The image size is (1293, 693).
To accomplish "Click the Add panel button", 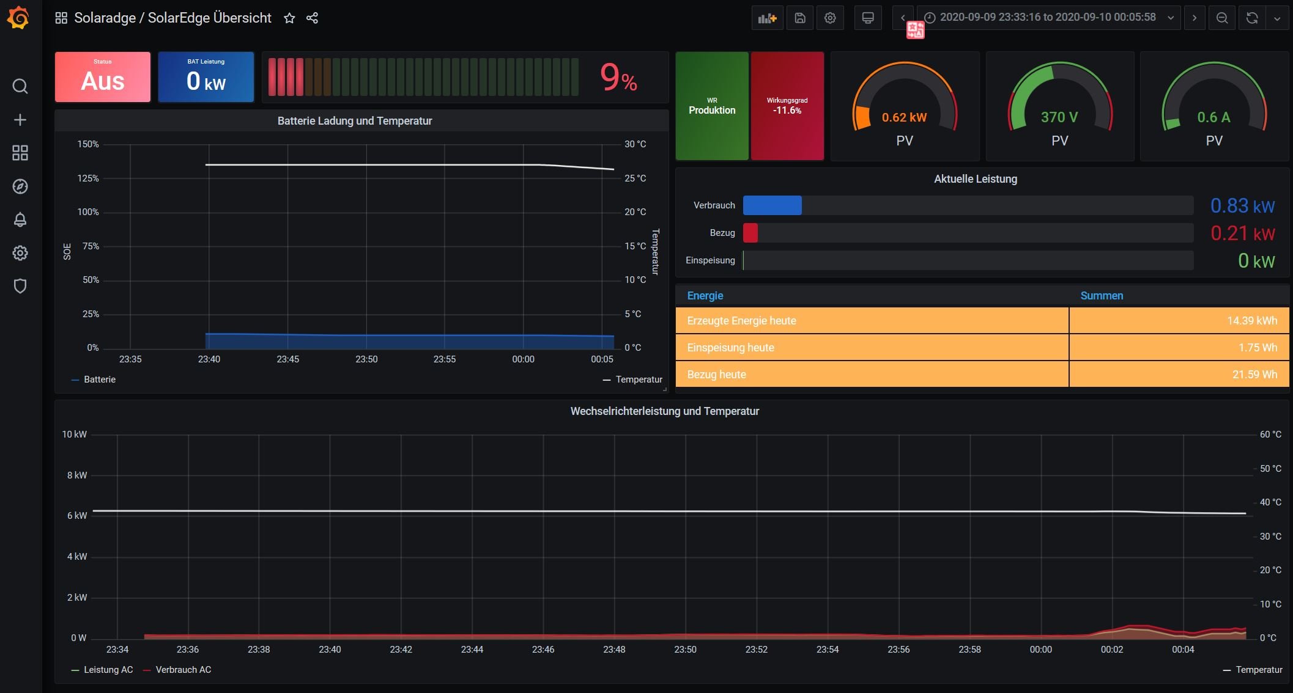I will (767, 18).
